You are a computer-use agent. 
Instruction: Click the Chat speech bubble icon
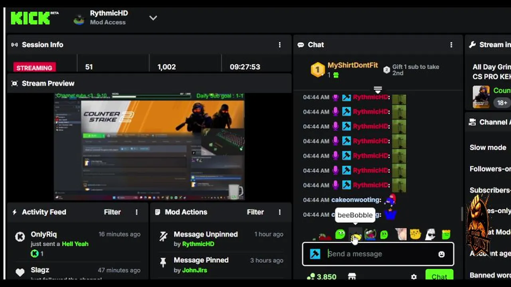coord(301,45)
